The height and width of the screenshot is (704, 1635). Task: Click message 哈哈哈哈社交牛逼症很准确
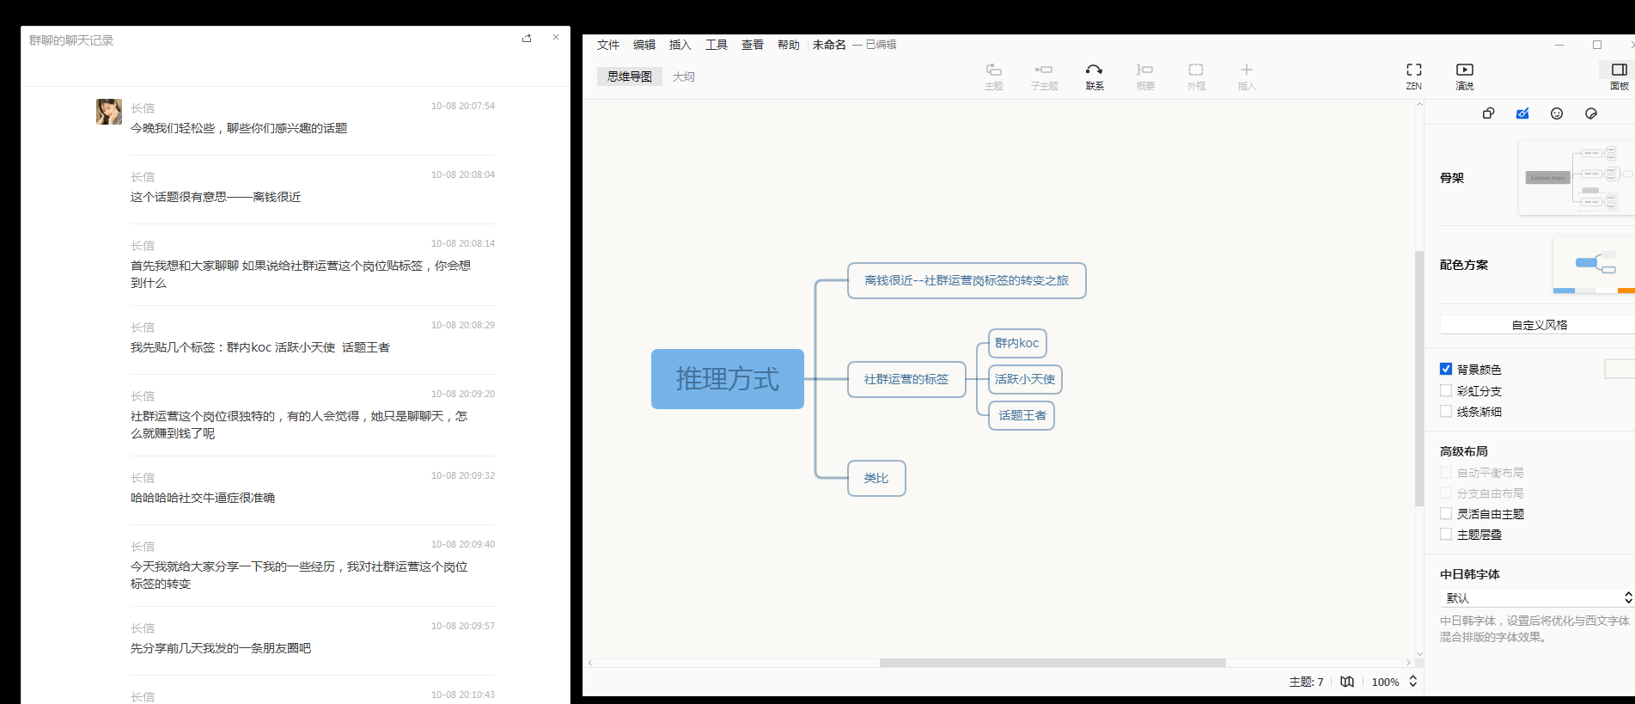coord(203,498)
